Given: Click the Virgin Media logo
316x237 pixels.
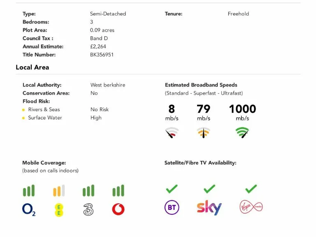Looking at the screenshot, I should [x=251, y=207].
